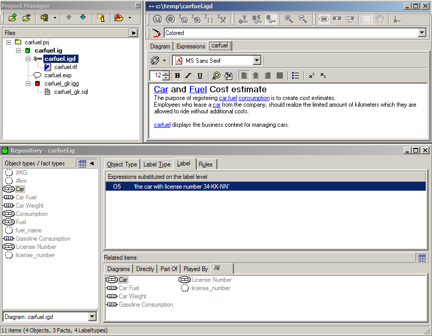The image size is (432, 336).
Task: Click the zoom in magnifier icon
Action: pos(289,19)
